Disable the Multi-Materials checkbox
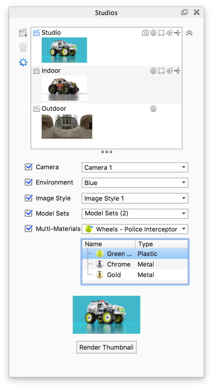The width and height of the screenshot is (213, 387). 29,229
